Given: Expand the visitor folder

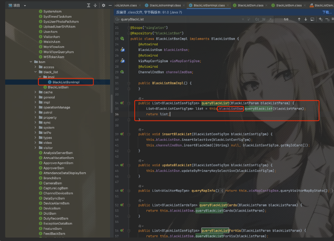Looking at the screenshot, I should coord(36,148).
